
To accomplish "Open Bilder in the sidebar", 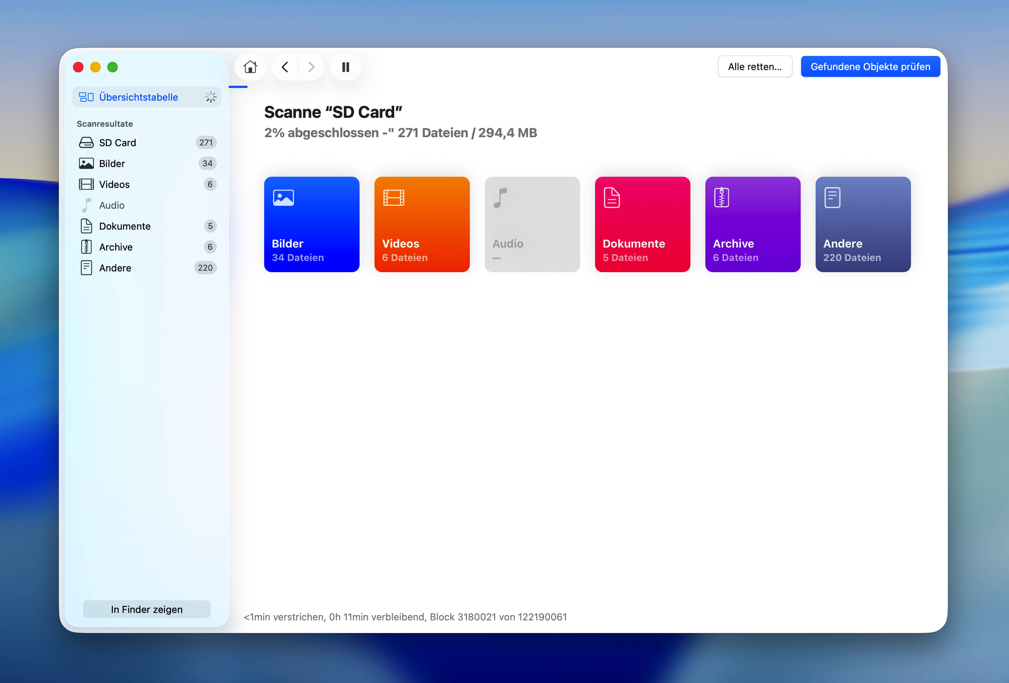I will tap(147, 163).
